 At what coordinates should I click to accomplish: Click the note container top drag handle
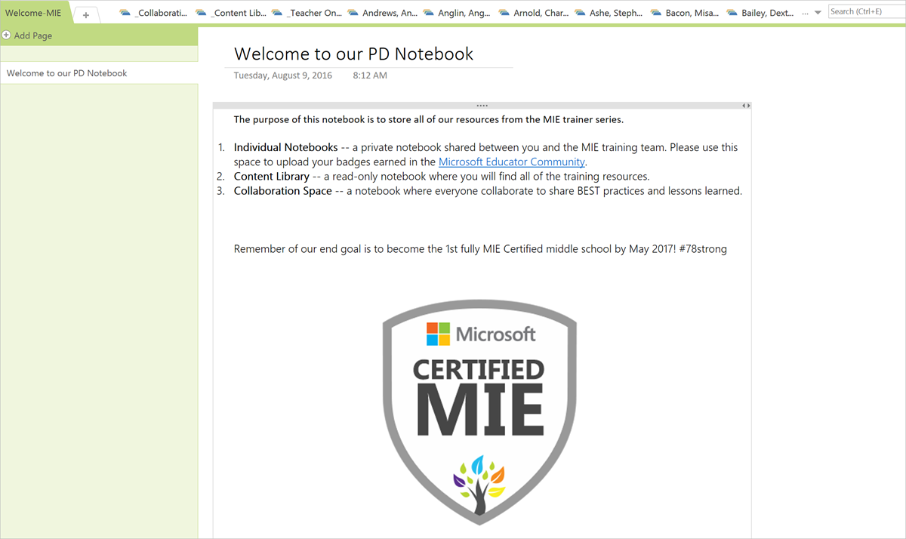point(482,106)
